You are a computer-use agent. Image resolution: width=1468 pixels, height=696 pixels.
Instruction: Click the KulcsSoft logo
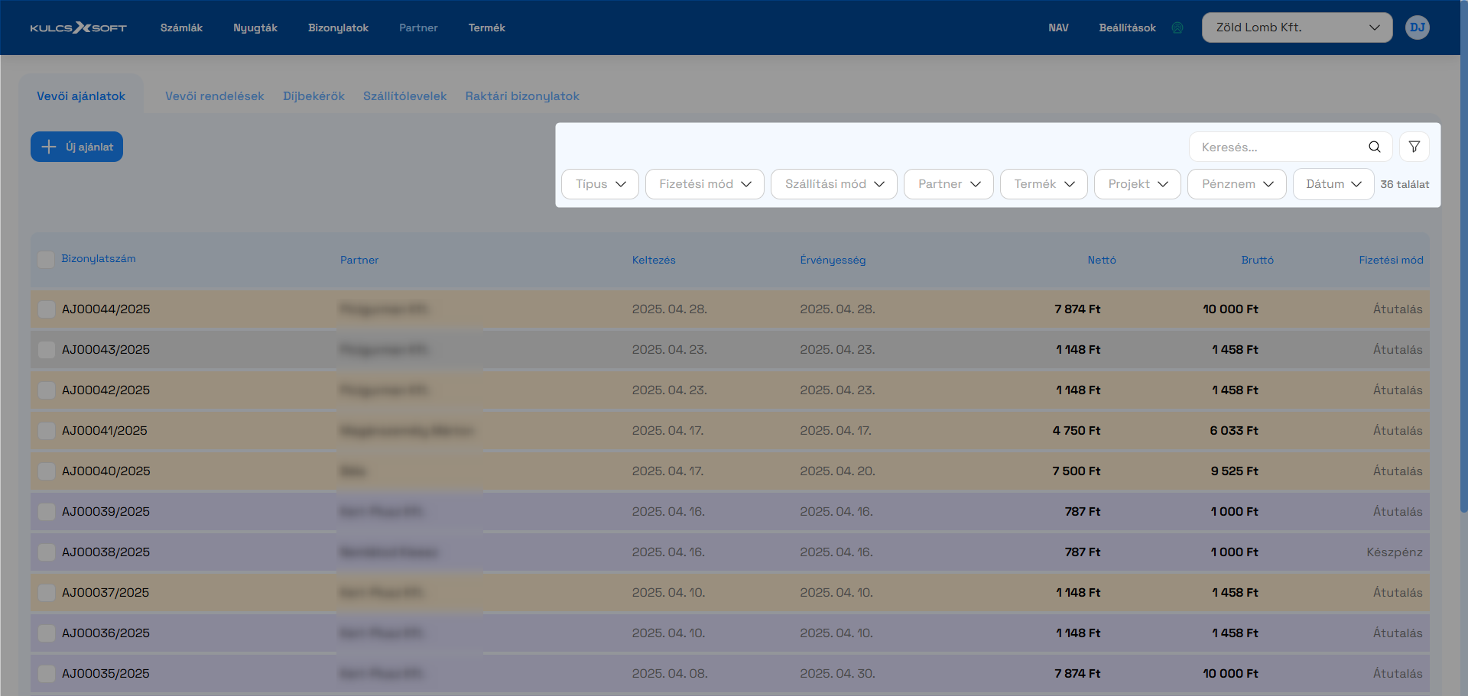(78, 28)
